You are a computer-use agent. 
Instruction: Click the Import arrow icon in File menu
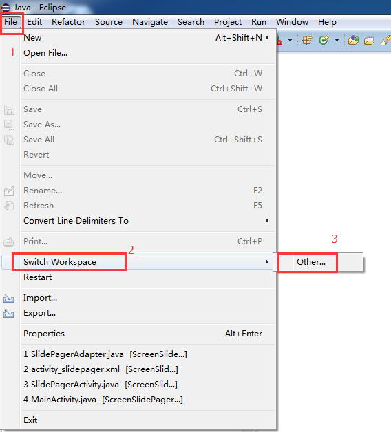[x=8, y=299]
